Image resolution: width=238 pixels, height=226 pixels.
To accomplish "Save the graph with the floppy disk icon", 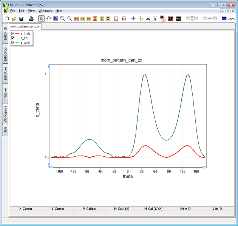I will click(21, 18).
